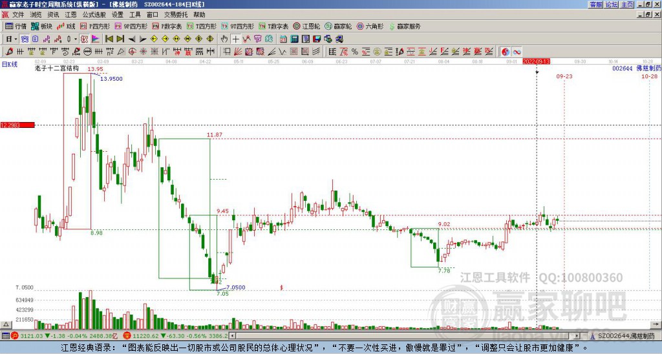Select the hand pan tool

point(224,39)
